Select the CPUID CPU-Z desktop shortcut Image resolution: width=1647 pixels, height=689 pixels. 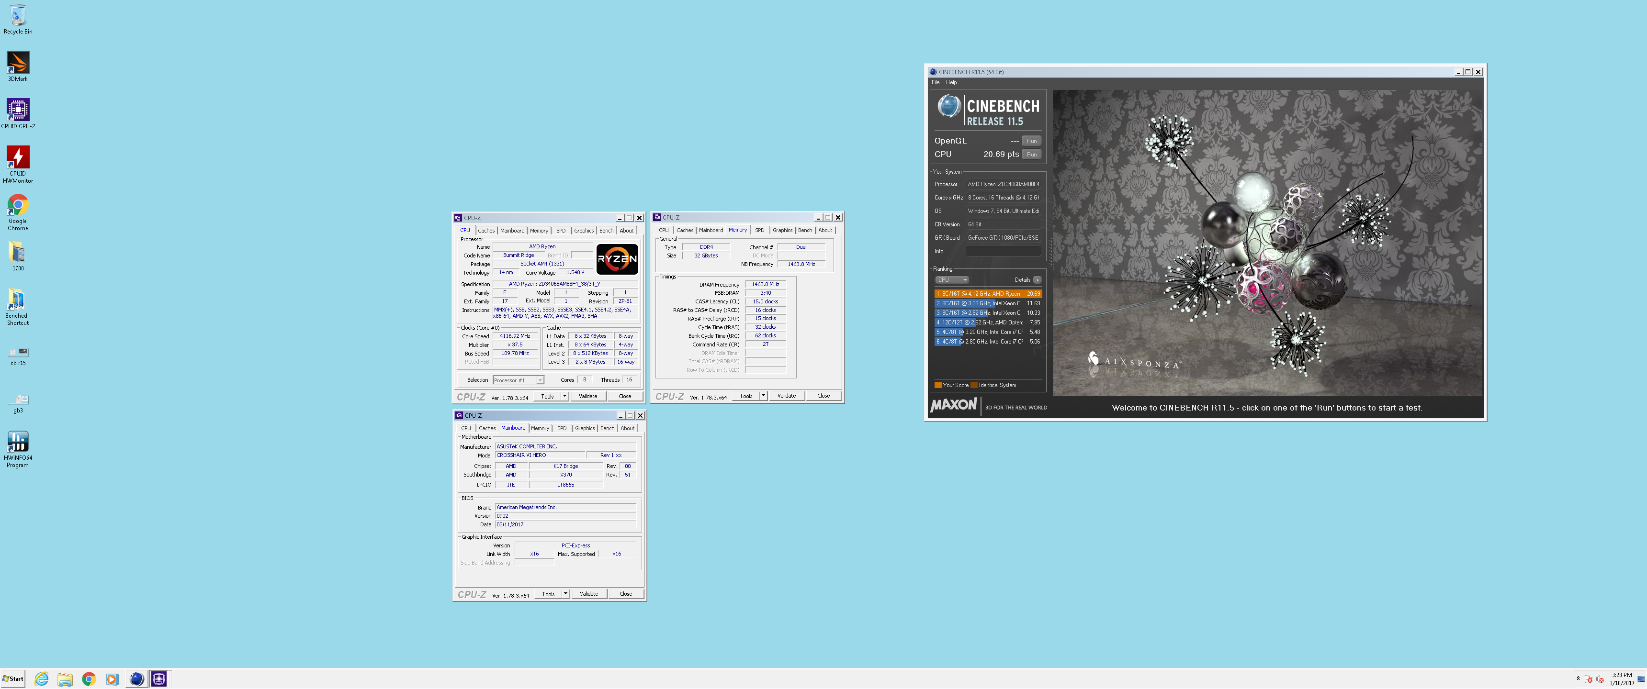click(18, 114)
